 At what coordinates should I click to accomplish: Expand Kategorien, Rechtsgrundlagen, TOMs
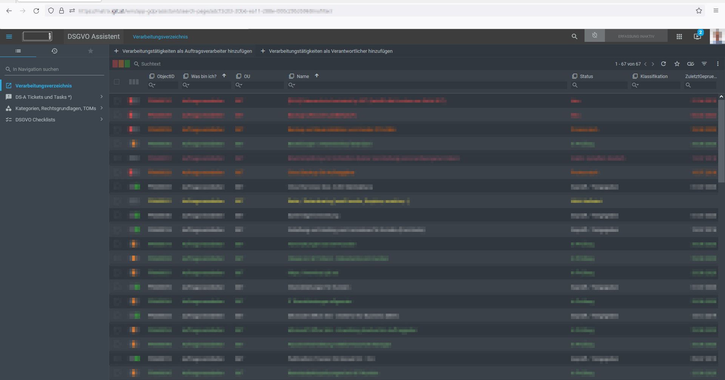[101, 108]
